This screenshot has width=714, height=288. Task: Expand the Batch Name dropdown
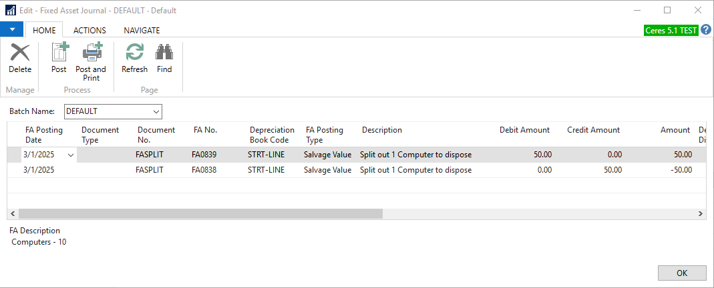[x=156, y=111]
